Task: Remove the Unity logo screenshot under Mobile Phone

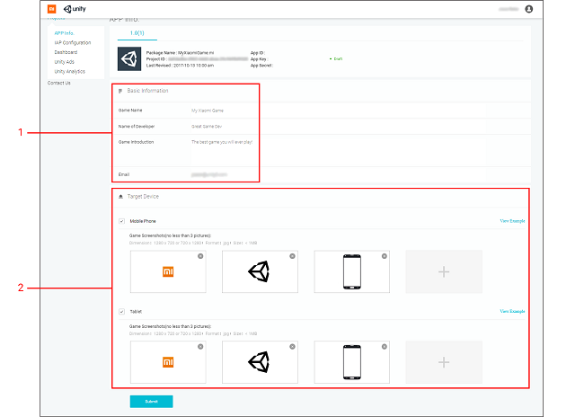Action: click(x=292, y=256)
